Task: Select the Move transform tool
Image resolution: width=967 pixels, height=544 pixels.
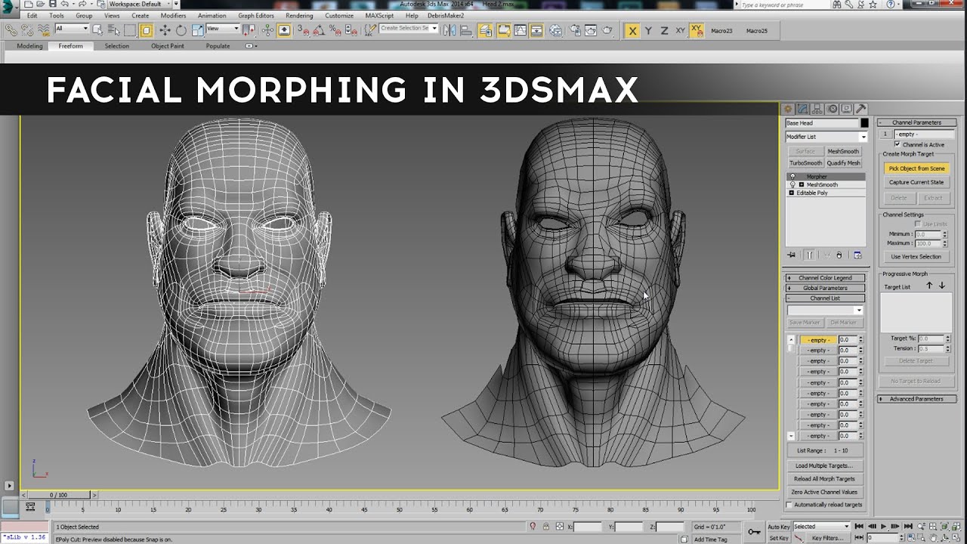Action: [x=165, y=31]
